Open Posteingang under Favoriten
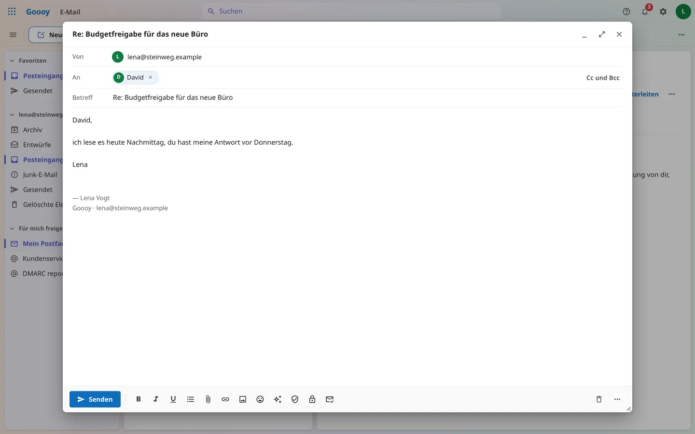695x434 pixels. pos(36,76)
